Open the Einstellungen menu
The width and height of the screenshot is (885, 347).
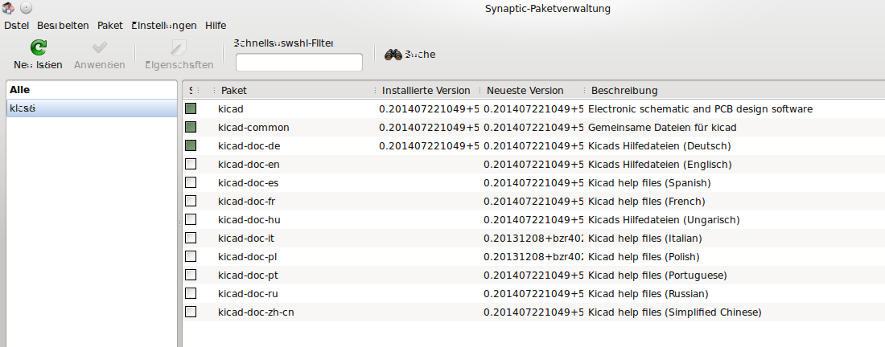pos(164,26)
